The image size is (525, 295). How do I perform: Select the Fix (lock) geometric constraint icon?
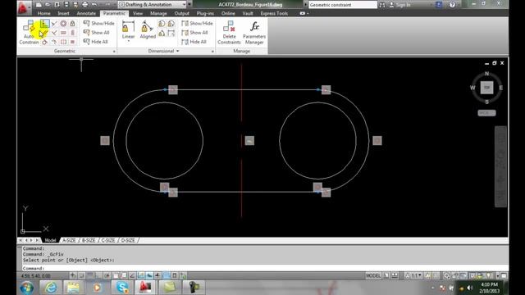pyautogui.click(x=72, y=24)
